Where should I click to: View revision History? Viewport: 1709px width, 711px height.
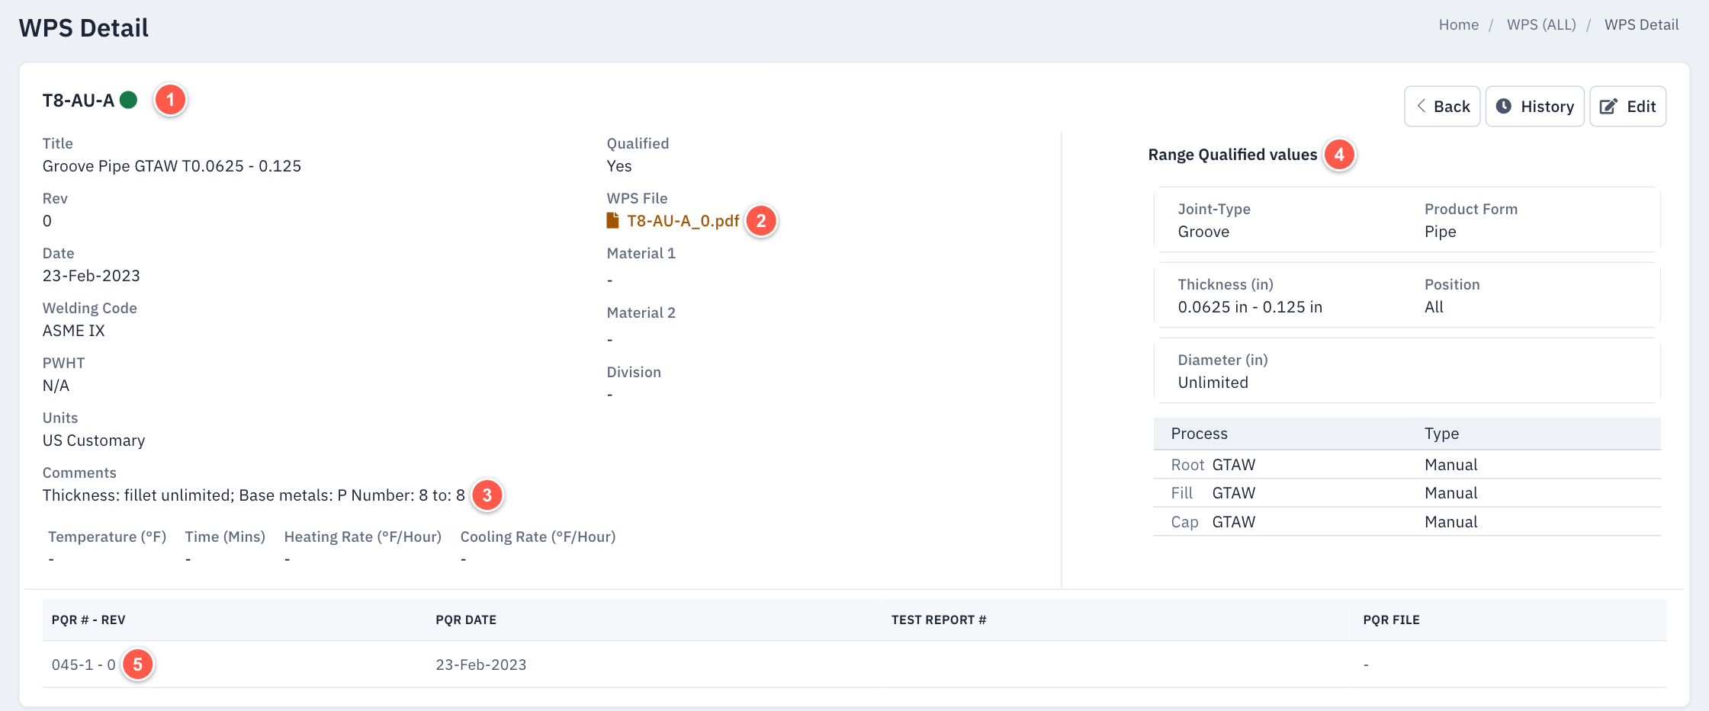point(1534,107)
